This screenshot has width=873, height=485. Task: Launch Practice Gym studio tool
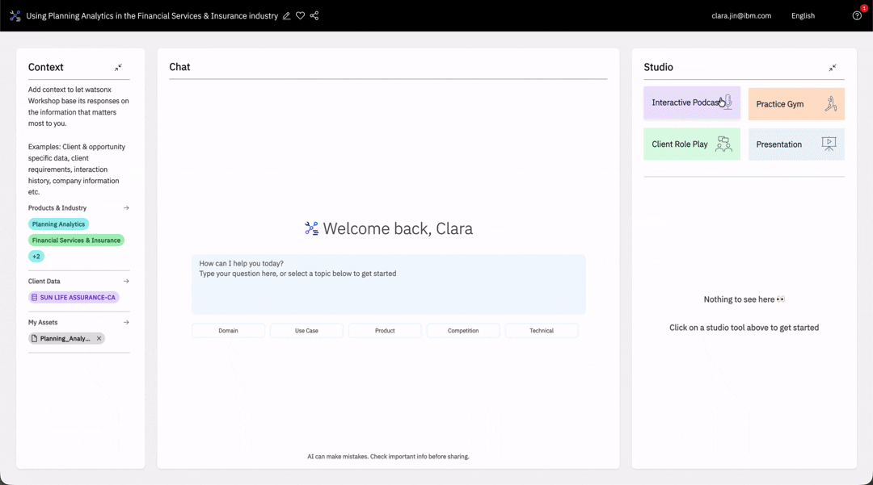click(x=796, y=104)
